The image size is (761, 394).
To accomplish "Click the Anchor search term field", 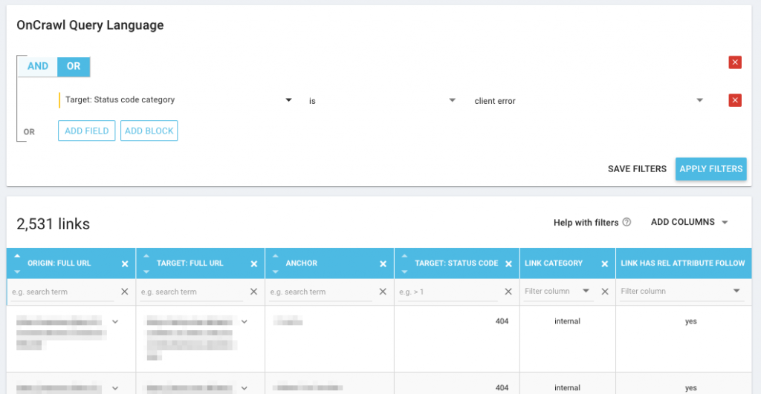I will (x=320, y=292).
